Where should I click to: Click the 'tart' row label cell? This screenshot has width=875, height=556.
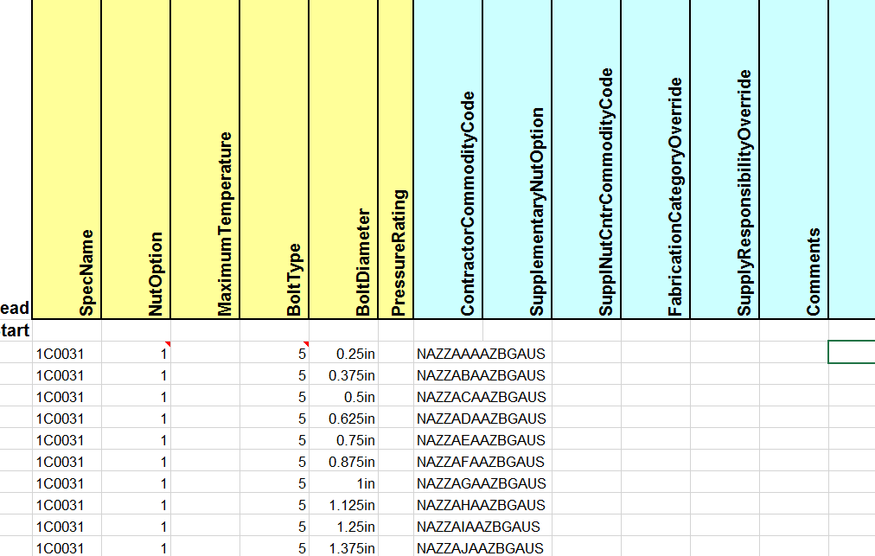click(16, 330)
